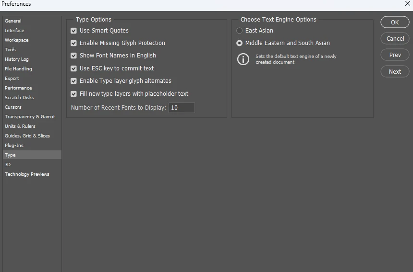Click the info icon in Text Engine Options
Screen dimensions: 413x272
click(243, 59)
